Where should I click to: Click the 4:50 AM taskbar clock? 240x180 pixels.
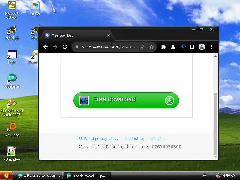point(229,175)
